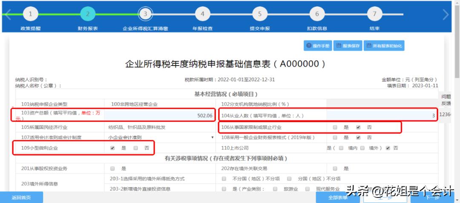Toggle 否 checkbox for 106限制或禁止行业

(x=358, y=127)
